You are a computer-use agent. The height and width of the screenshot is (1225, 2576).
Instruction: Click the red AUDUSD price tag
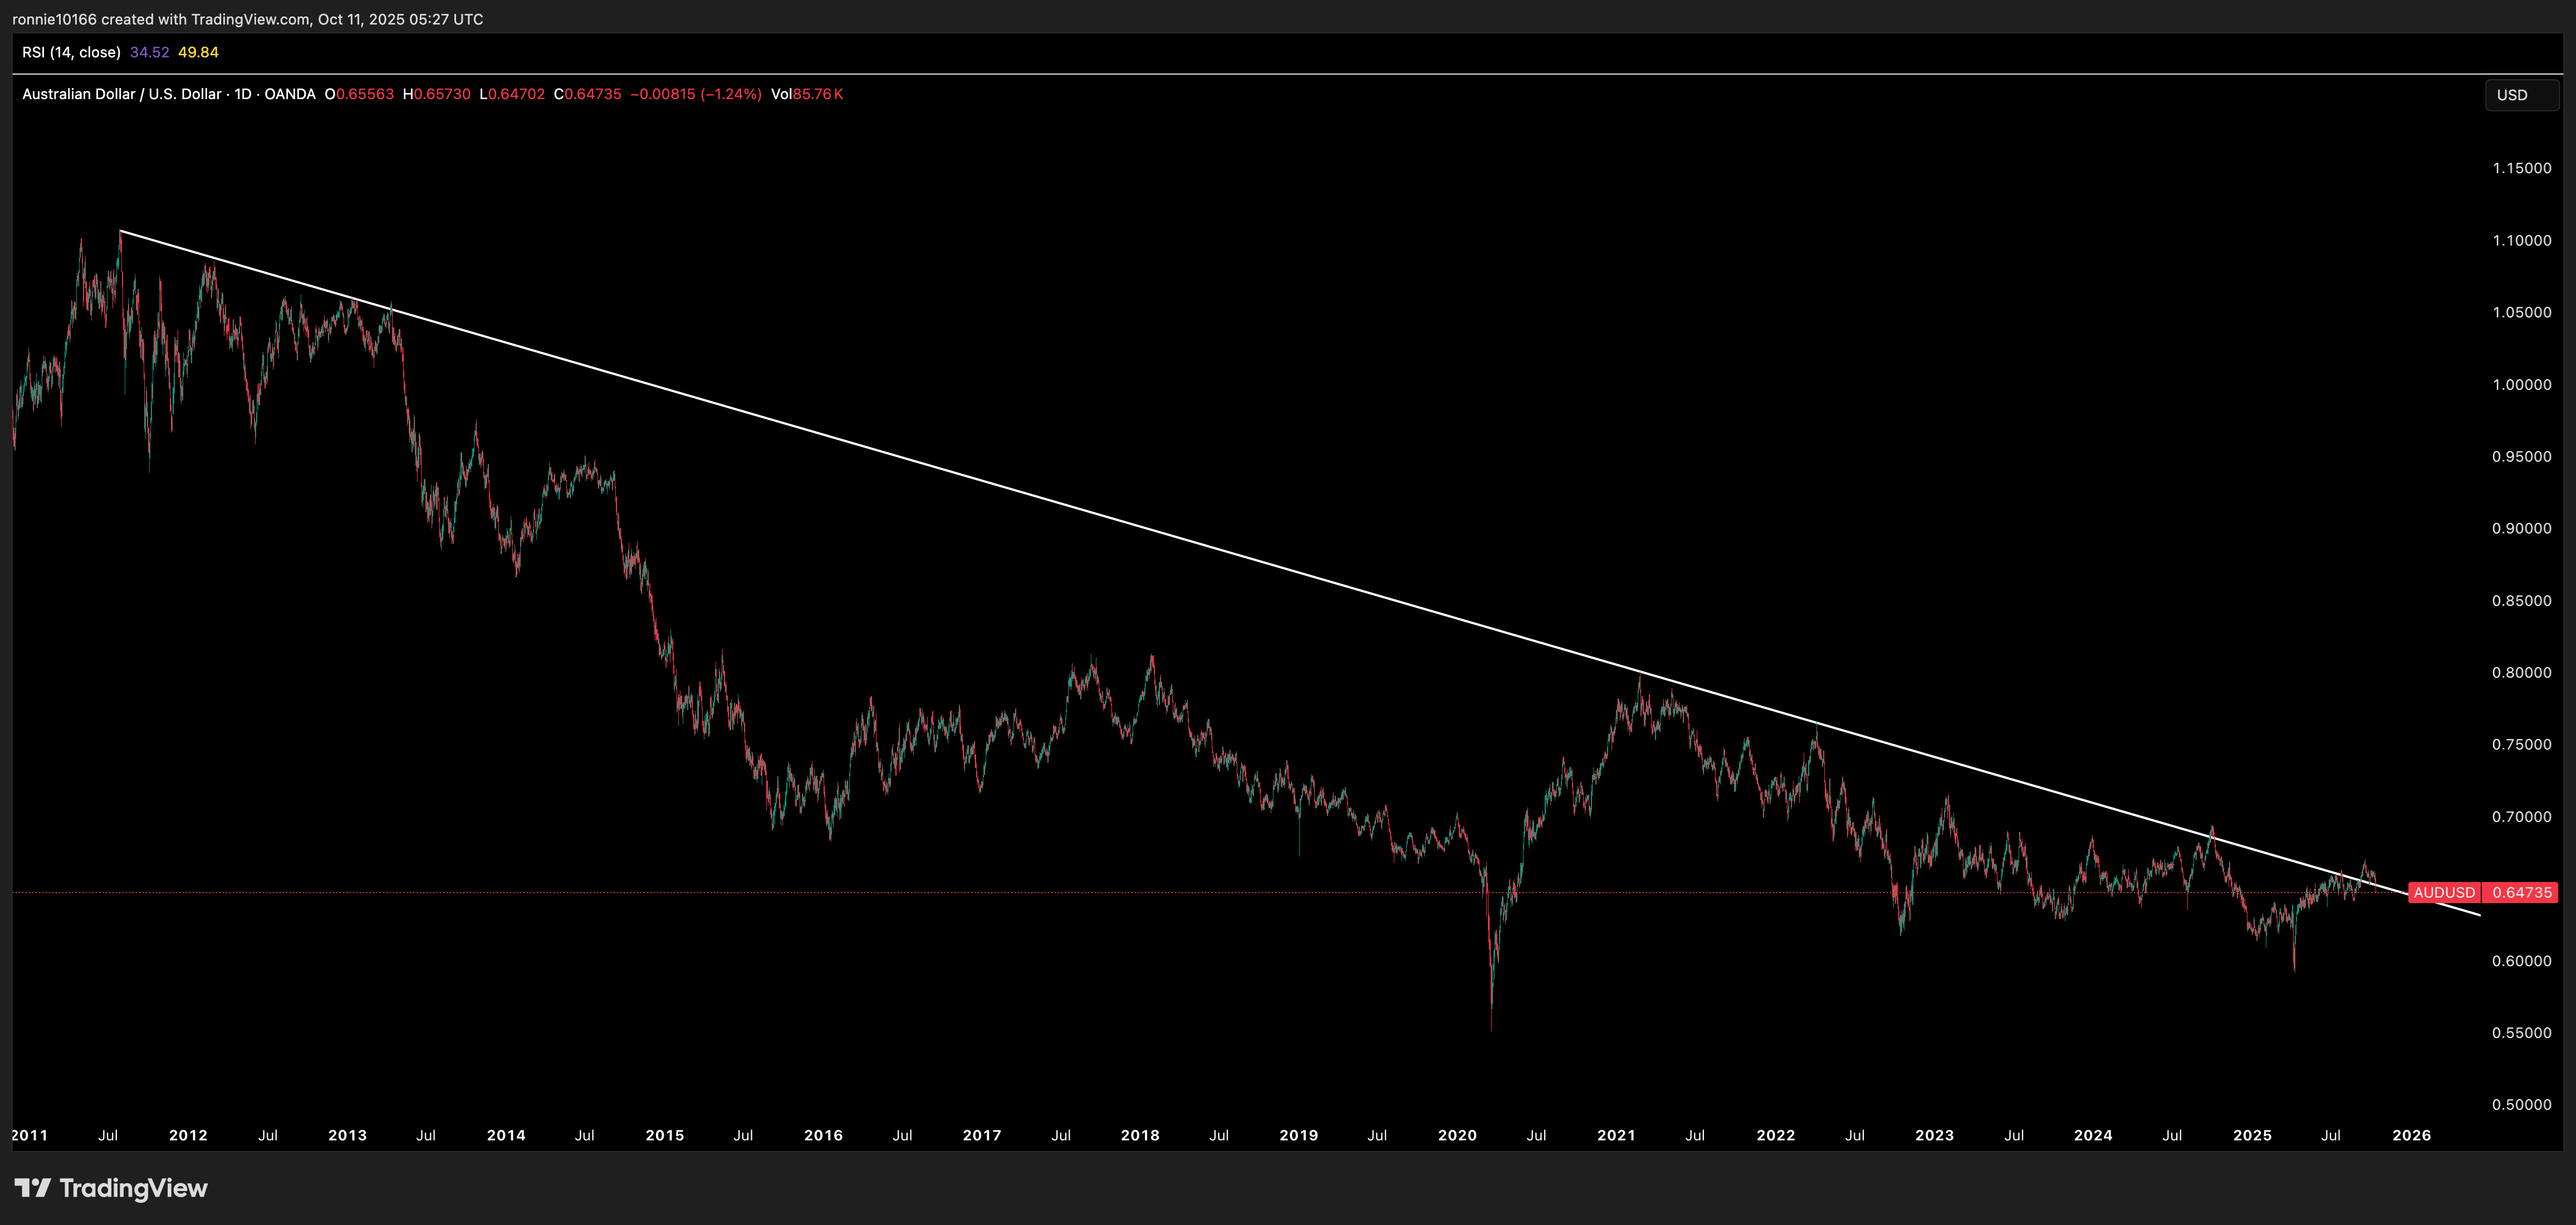pyautogui.click(x=2444, y=892)
